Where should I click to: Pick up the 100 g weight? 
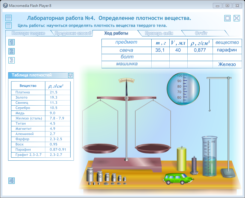coord(90,174)
